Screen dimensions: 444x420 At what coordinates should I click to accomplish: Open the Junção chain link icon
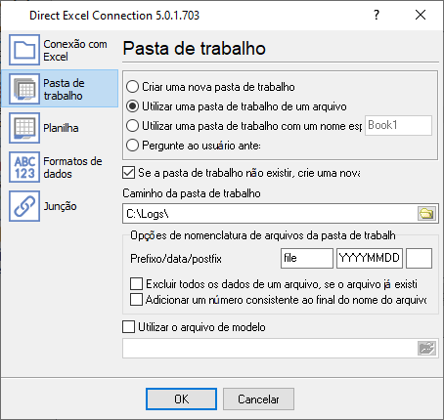[x=24, y=206]
